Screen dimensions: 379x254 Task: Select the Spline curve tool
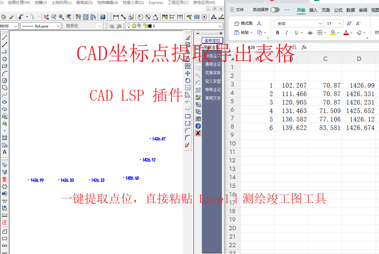(x=4, y=95)
